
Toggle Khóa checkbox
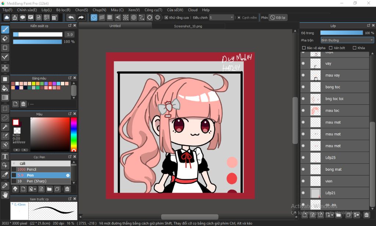354,48
